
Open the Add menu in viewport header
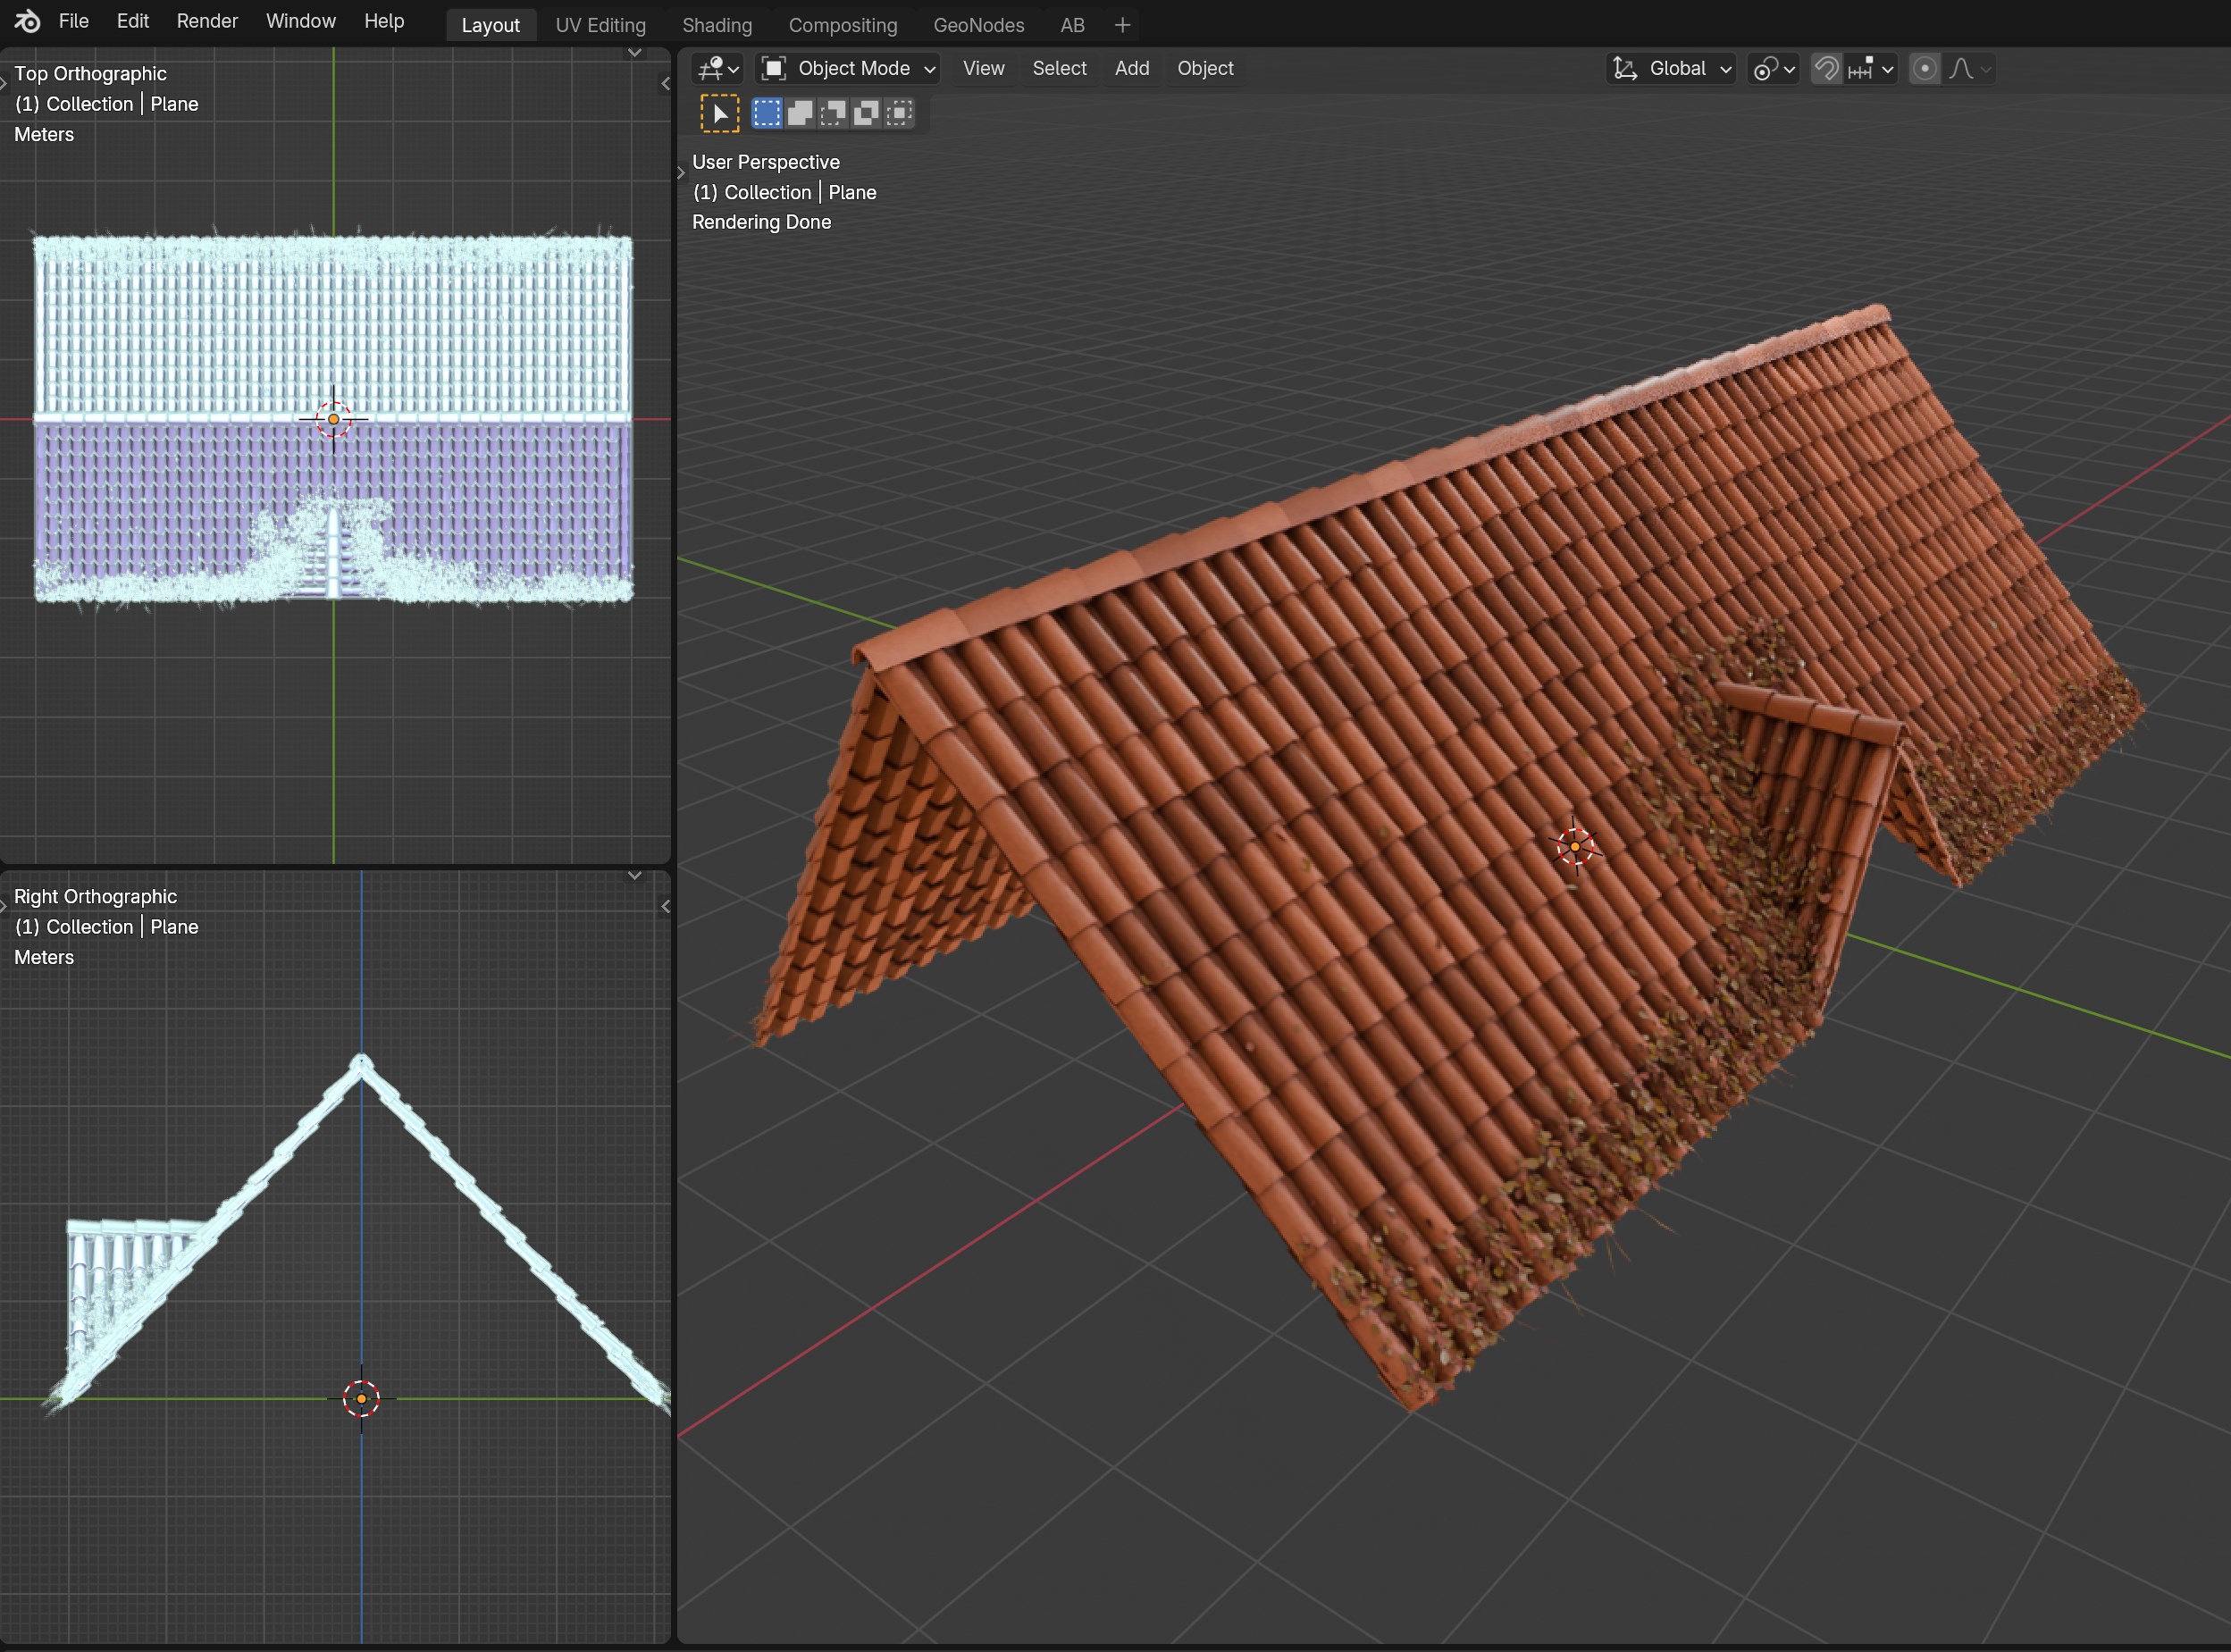(1131, 68)
